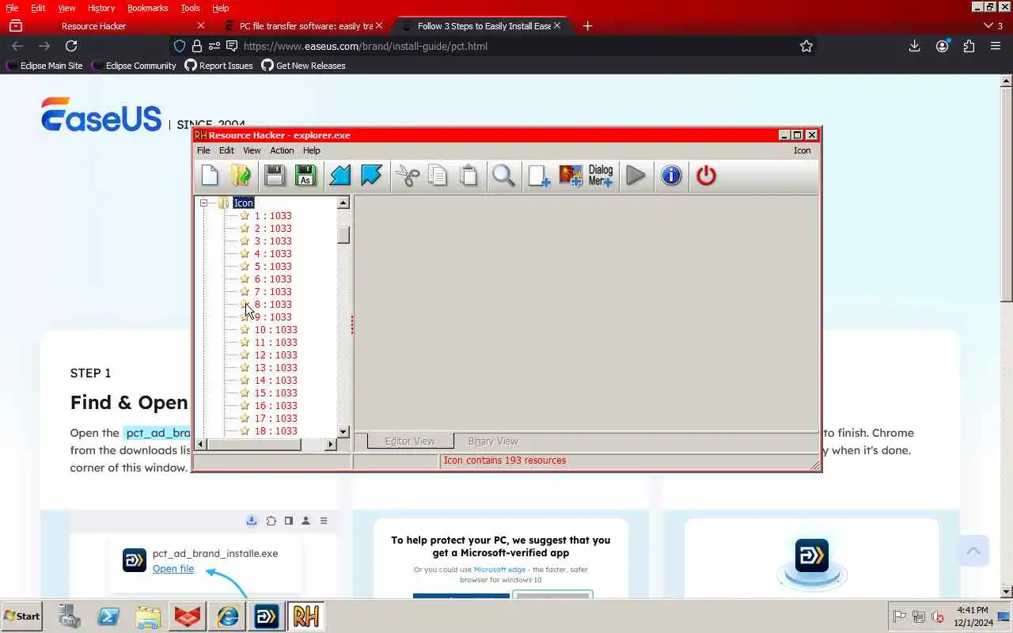Switch to PC file transfer software tab

305,26
